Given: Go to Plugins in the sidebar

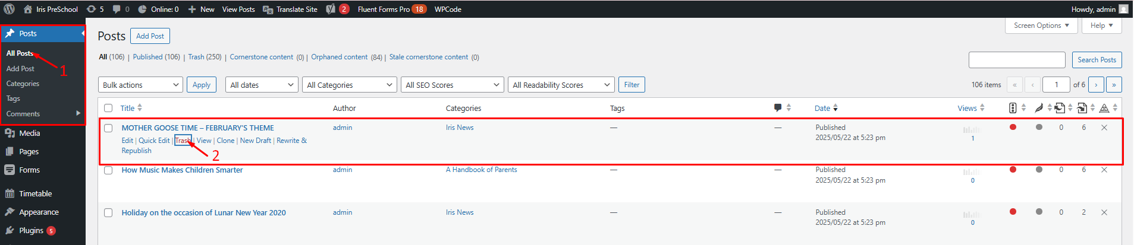Looking at the screenshot, I should [31, 231].
